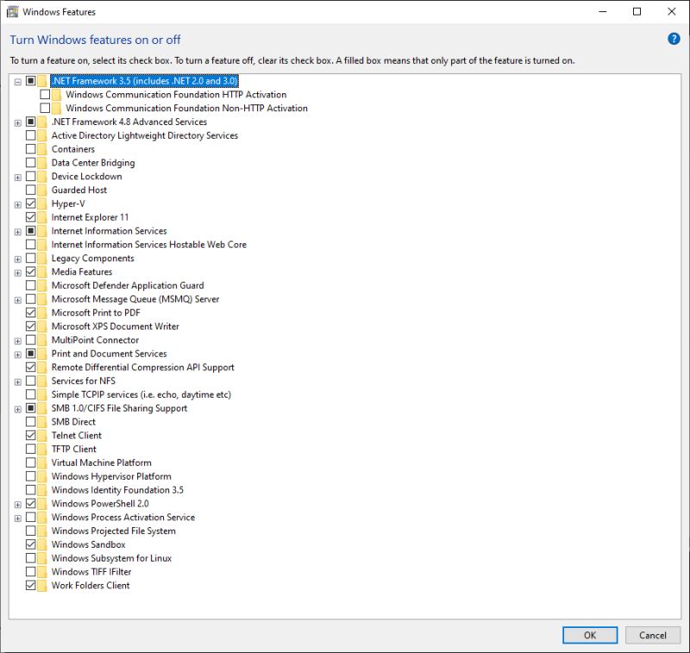Image resolution: width=690 pixels, height=653 pixels.
Task: Click the Media Features folder icon
Action: pos(41,272)
